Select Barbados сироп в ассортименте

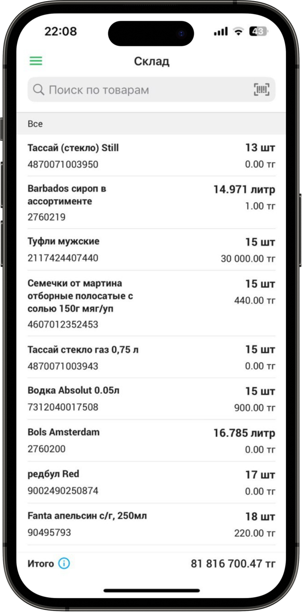[151, 203]
